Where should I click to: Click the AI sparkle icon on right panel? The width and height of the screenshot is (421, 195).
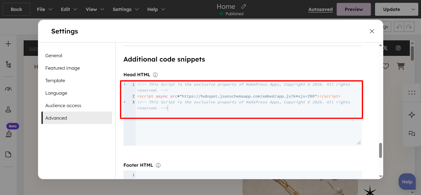(412, 115)
